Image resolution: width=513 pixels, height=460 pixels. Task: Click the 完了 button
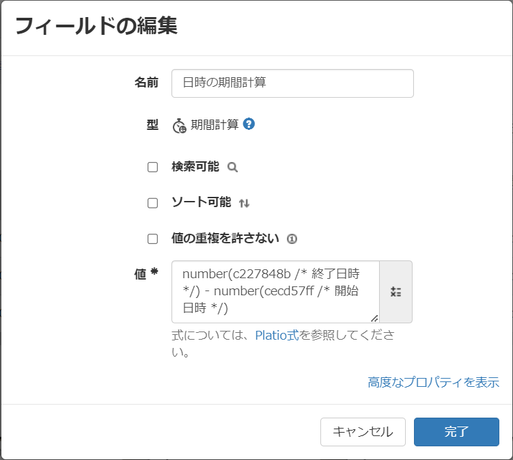[x=456, y=431]
